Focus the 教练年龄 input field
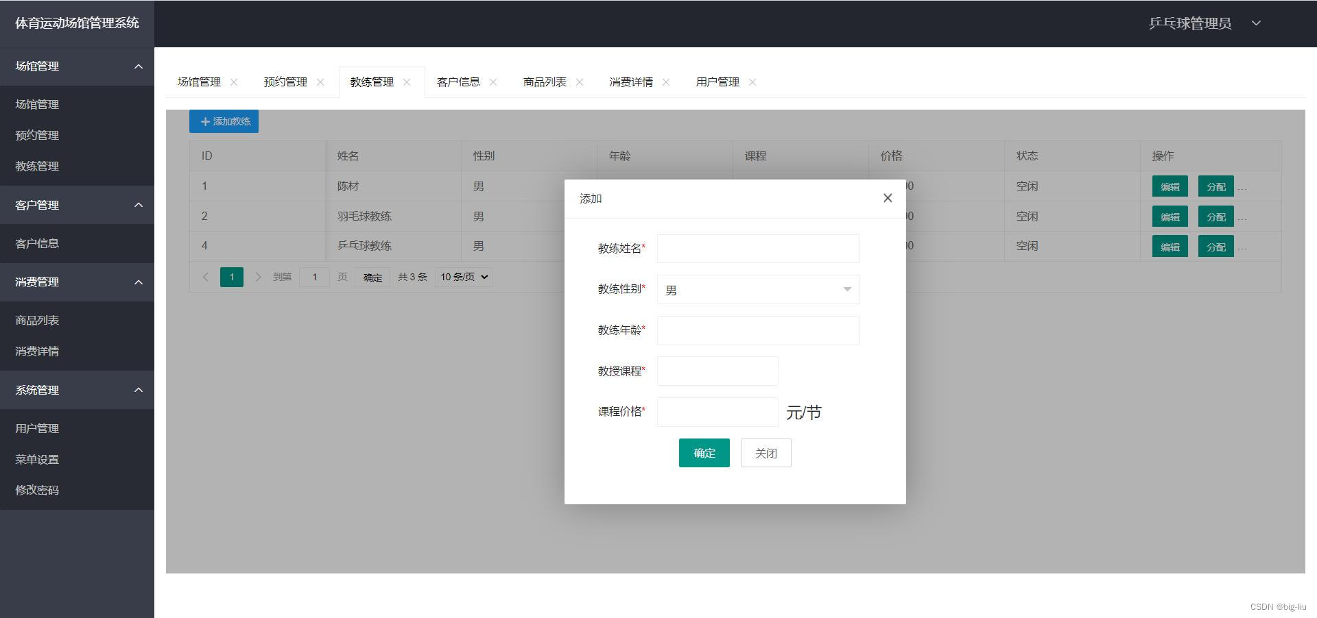The height and width of the screenshot is (618, 1317). coord(758,330)
